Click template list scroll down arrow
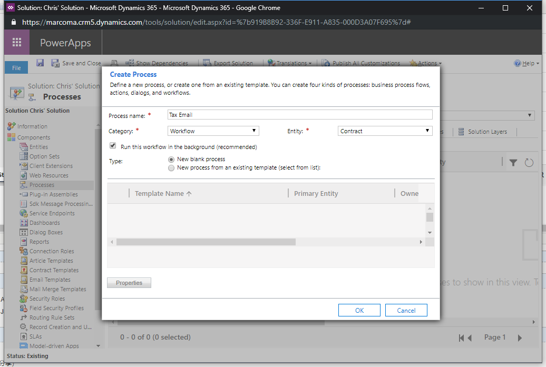This screenshot has width=546, height=367. tap(430, 233)
